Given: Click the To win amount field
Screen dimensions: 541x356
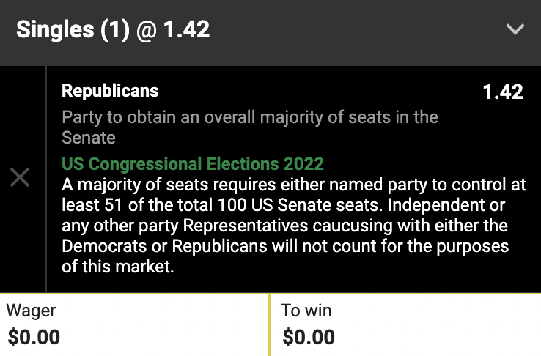Looking at the screenshot, I should 405,325.
